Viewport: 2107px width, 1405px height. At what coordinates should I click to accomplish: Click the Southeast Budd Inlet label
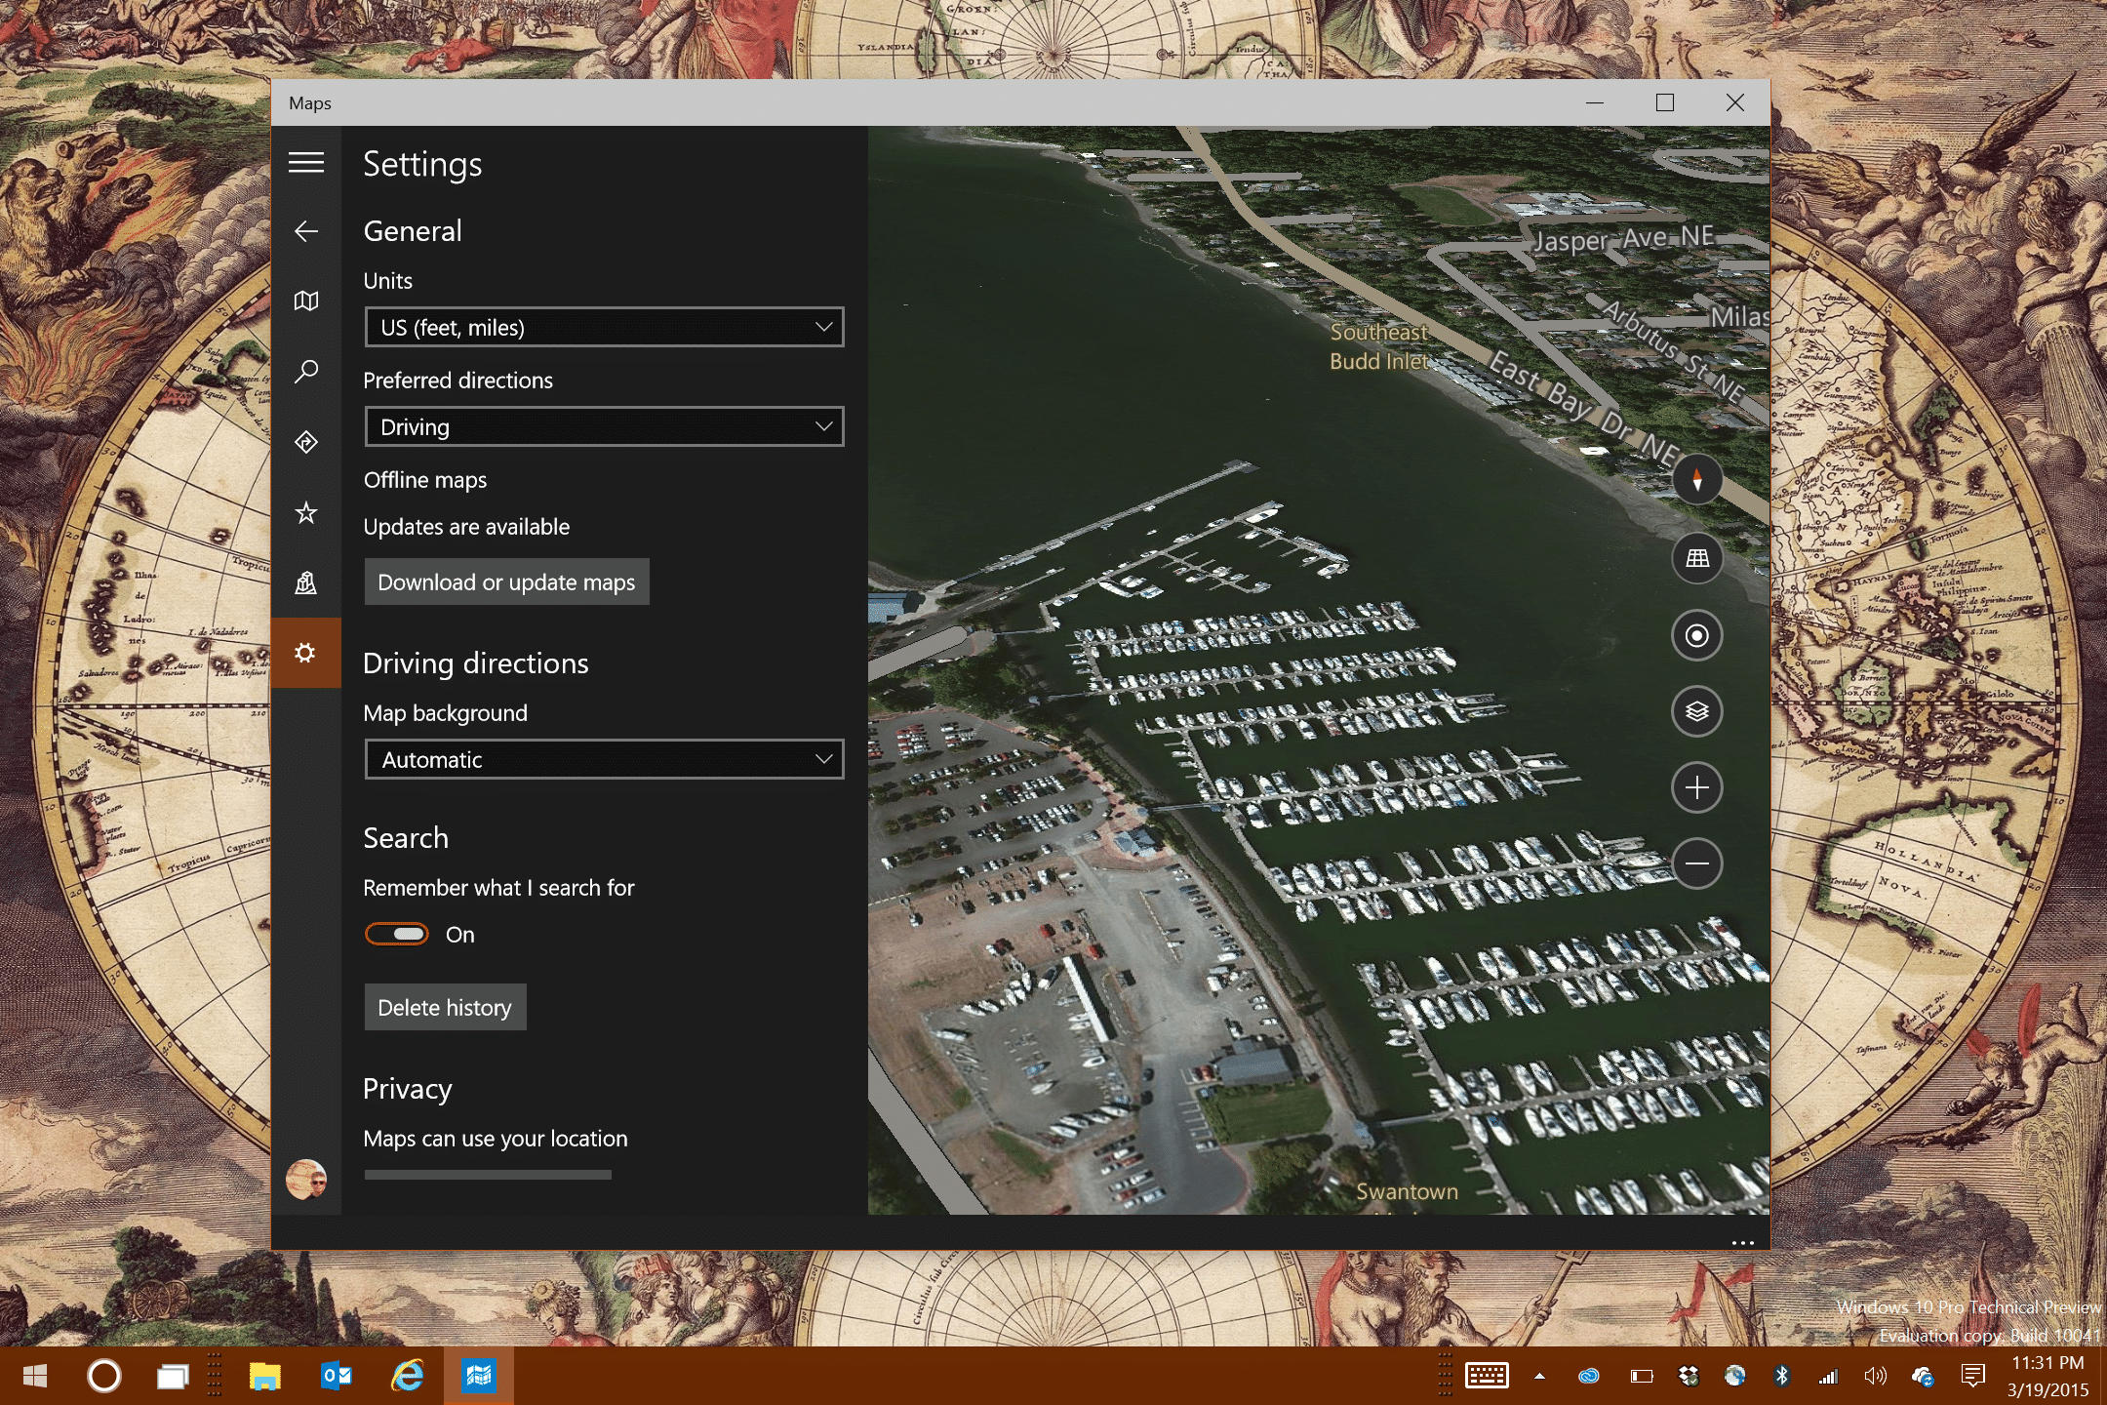click(x=1379, y=346)
